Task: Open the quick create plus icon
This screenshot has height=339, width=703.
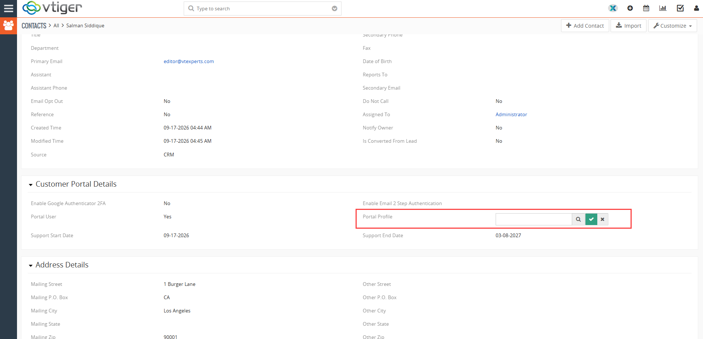Action: click(x=630, y=8)
